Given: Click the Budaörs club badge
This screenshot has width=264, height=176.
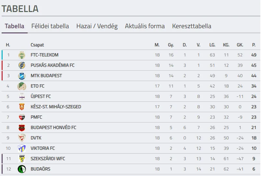Looking at the screenshot, I should coord(22,169).
